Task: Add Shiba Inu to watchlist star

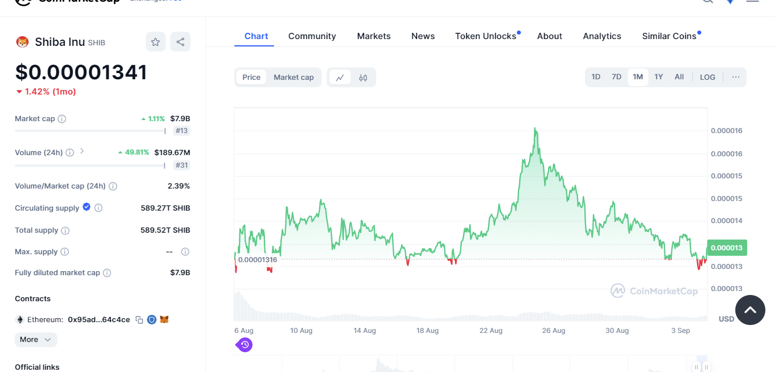Action: pyautogui.click(x=155, y=42)
